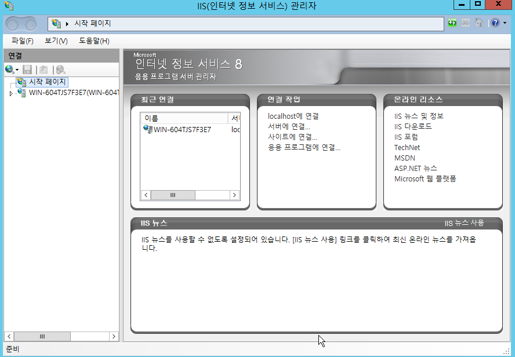Maximize the IIS Manager window
This screenshot has height=357, width=515.
pyautogui.click(x=478, y=4)
